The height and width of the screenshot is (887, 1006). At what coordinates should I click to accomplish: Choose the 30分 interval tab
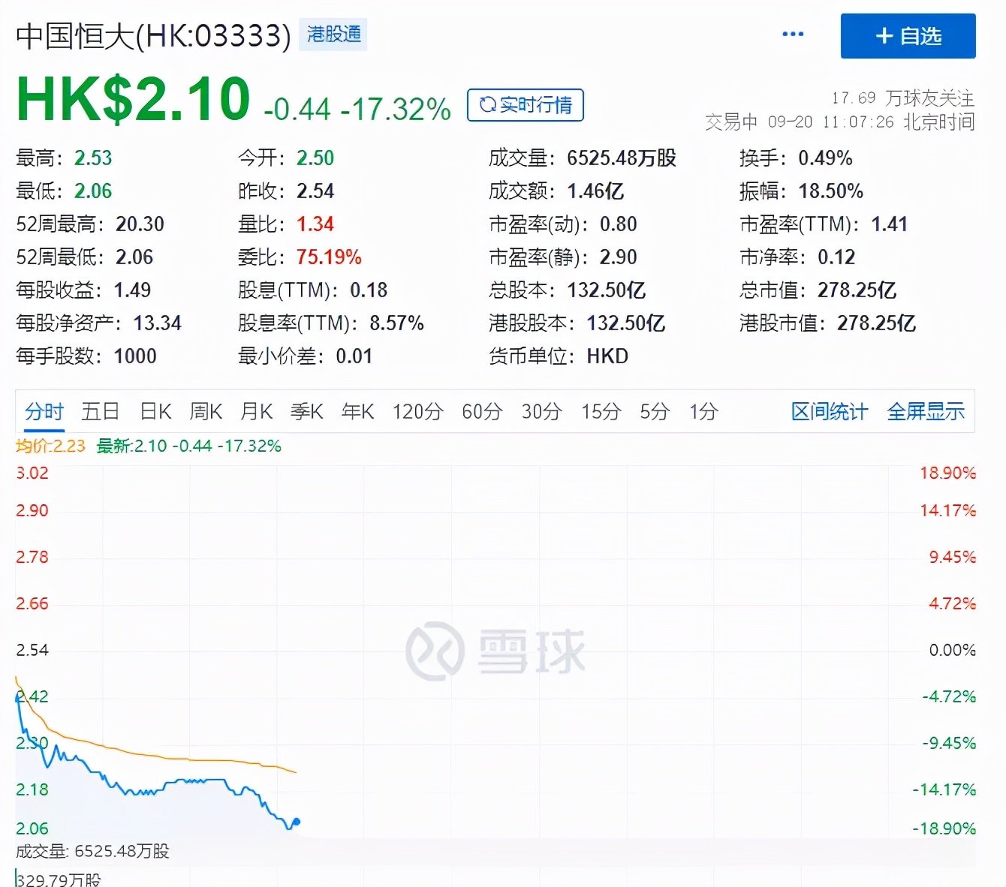[541, 411]
